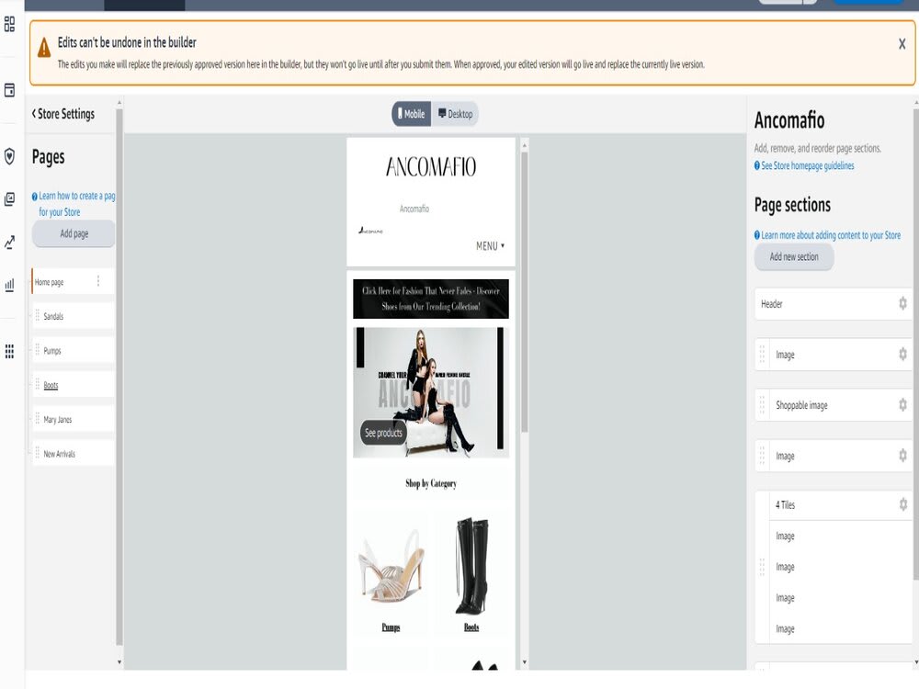Open the 'See Store homepage guidelines' link
The width and height of the screenshot is (919, 689).
(x=804, y=165)
